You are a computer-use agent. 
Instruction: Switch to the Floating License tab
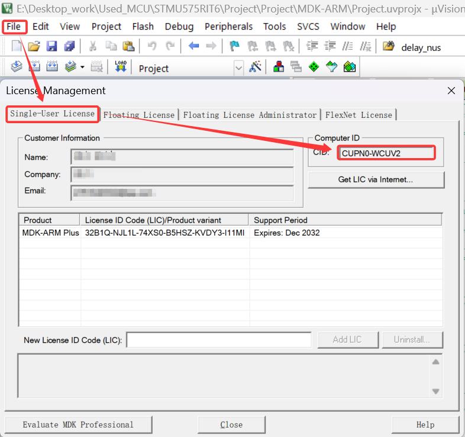pos(139,115)
